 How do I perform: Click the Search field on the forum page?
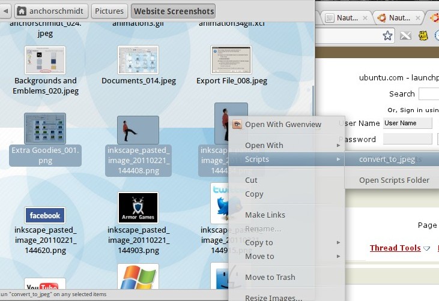429,94
